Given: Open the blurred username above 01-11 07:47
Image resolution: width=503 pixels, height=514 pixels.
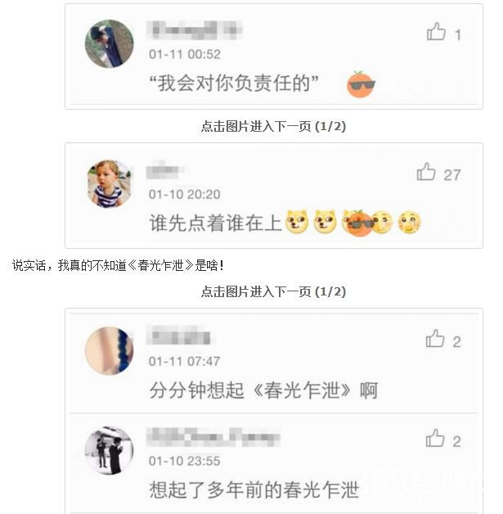Looking at the screenshot, I should point(179,336).
